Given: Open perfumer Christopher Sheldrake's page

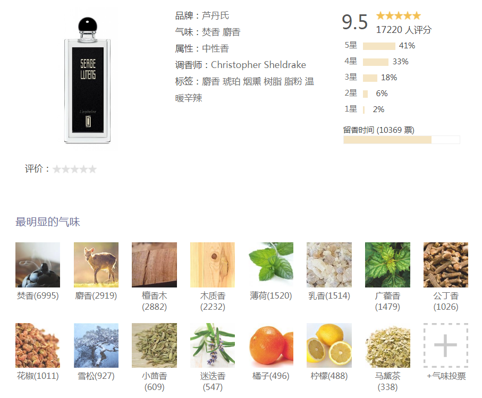Looking at the screenshot, I should [x=258, y=65].
